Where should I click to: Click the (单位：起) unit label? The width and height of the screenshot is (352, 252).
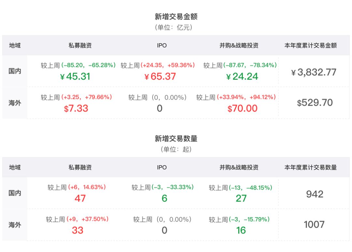click(x=176, y=150)
